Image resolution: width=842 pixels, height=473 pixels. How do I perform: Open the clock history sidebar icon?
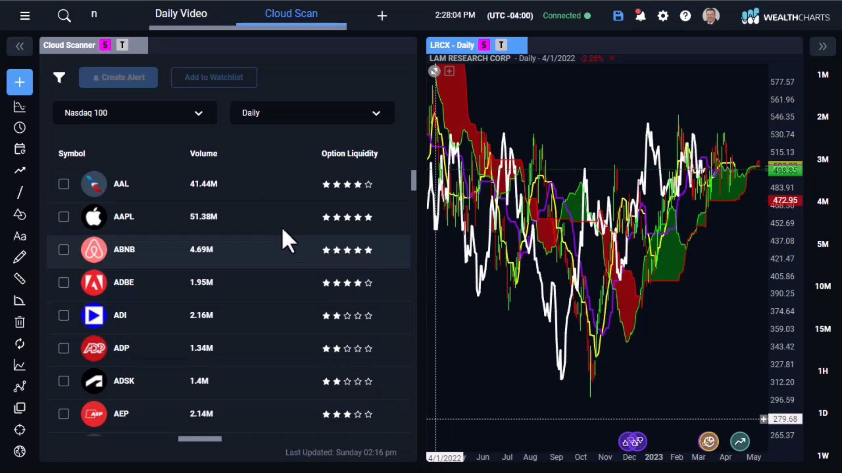tap(20, 127)
